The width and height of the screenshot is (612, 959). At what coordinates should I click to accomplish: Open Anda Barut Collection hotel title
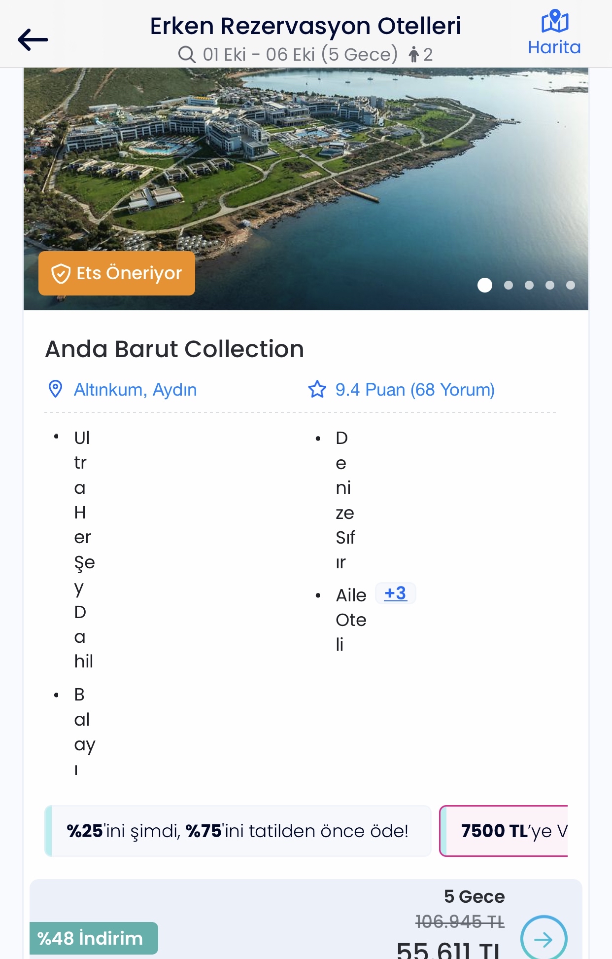174,349
